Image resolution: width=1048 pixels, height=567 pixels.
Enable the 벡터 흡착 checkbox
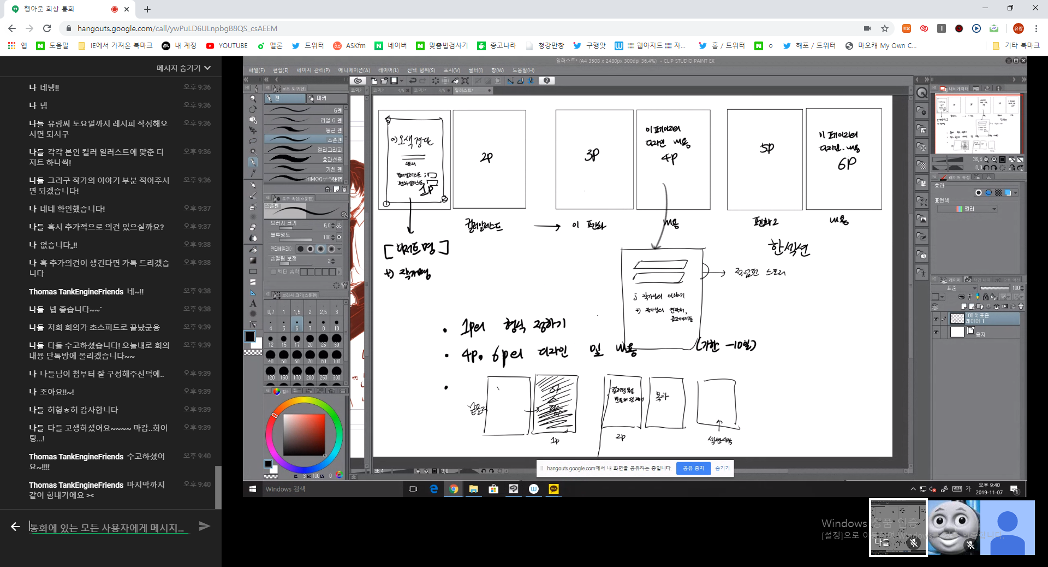coord(273,271)
